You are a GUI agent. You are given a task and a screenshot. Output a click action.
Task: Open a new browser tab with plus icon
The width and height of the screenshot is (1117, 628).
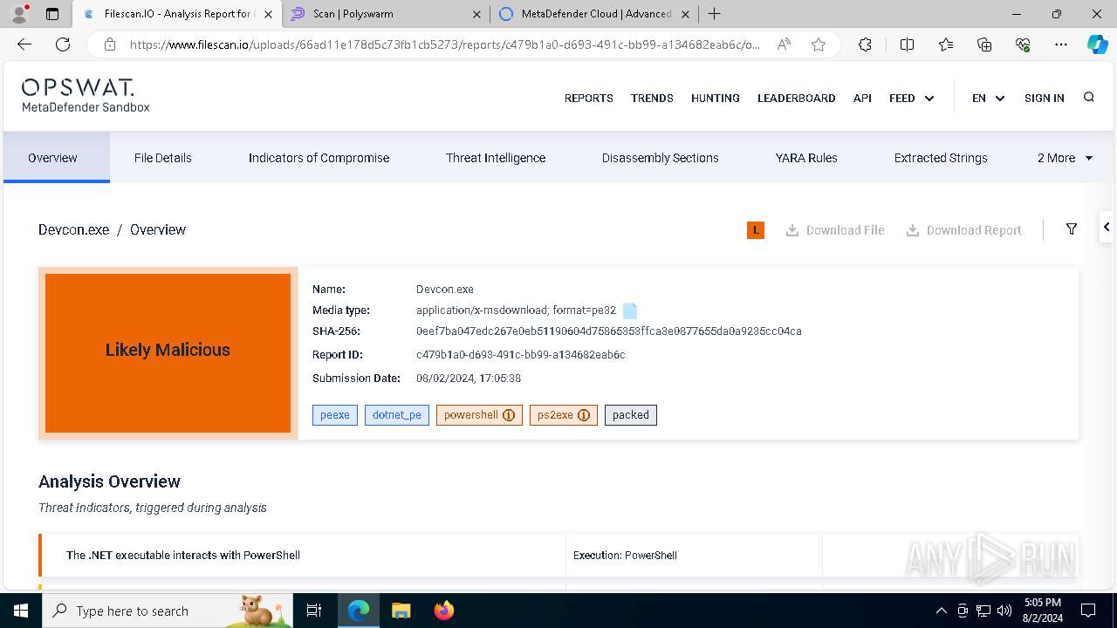tap(714, 14)
